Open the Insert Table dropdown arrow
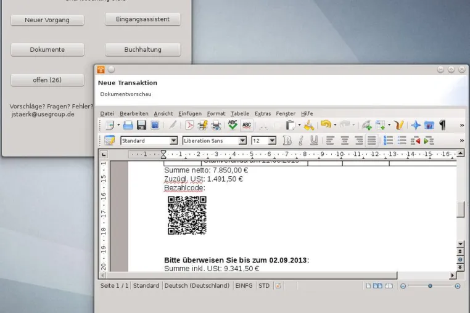Screen dimensions: 470x313 (389, 125)
